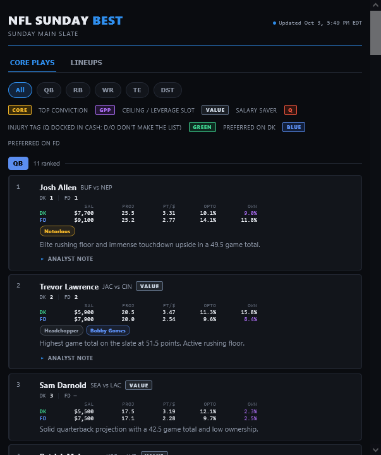Click Josh Allen's DK salary $7,700
381x455 pixels.
pos(84,213)
